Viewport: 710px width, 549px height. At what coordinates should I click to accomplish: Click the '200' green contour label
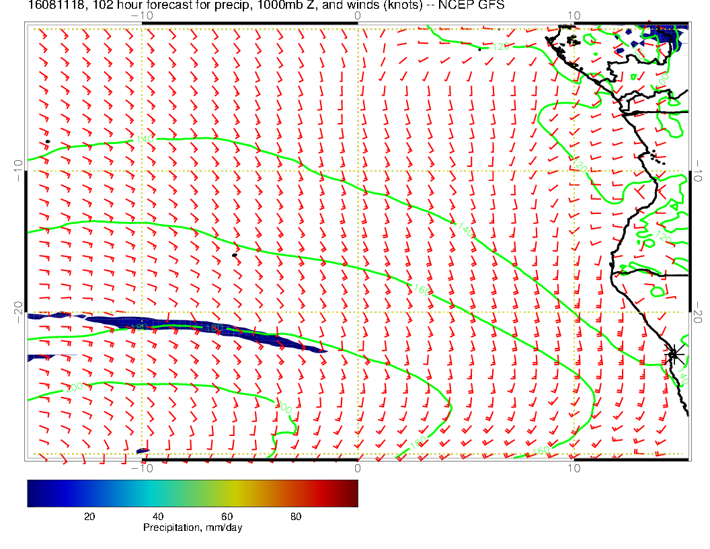point(74,388)
